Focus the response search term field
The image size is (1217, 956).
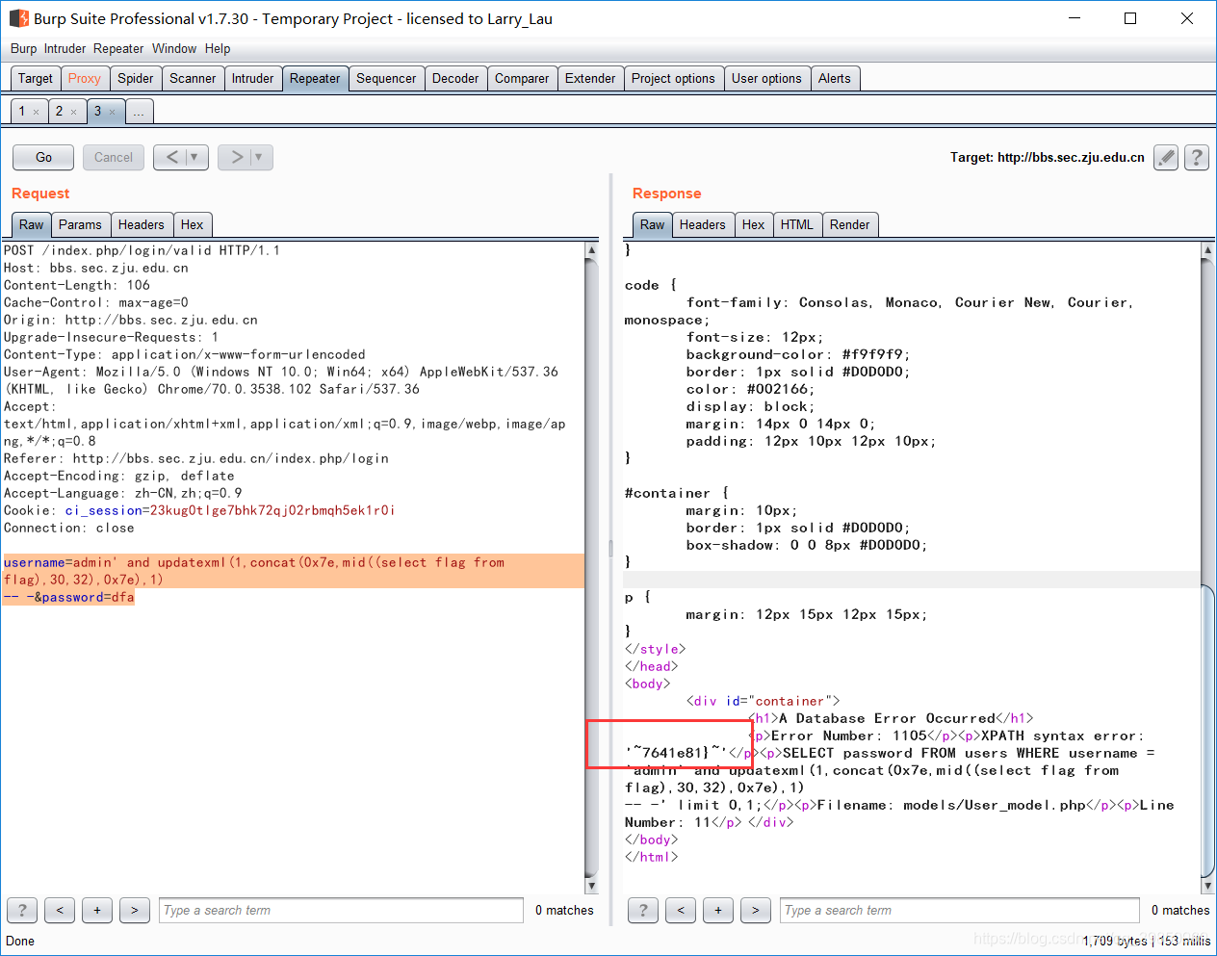click(x=962, y=910)
